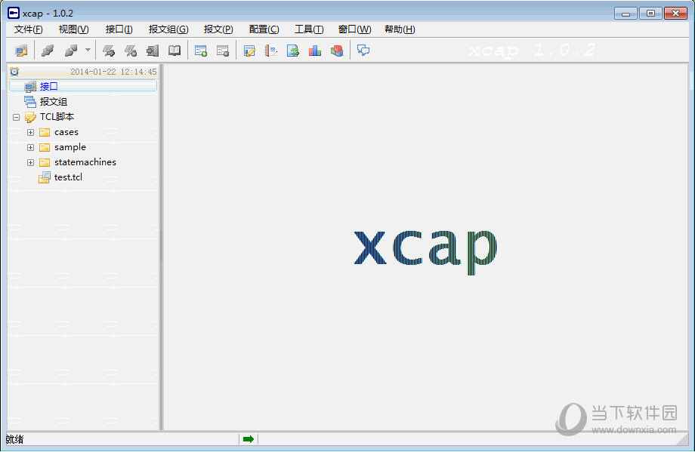Expand the cases folder

pyautogui.click(x=30, y=132)
